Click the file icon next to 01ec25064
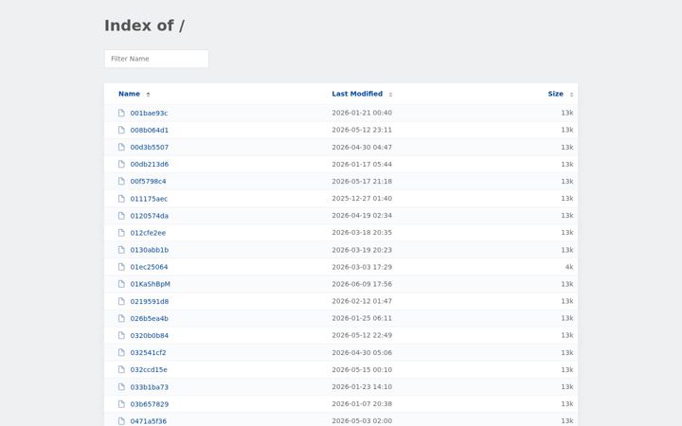The width and height of the screenshot is (682, 426). (121, 267)
